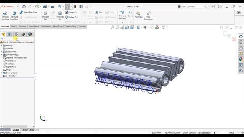Open Reference Geometry dropdown arrow
Screen dimensions: 244x137
pyautogui.click(x=122, y=23)
